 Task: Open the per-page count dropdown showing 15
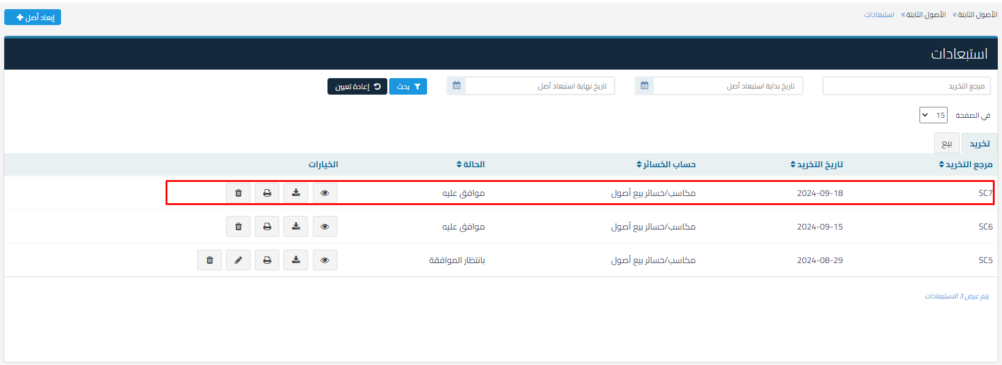pyautogui.click(x=933, y=115)
